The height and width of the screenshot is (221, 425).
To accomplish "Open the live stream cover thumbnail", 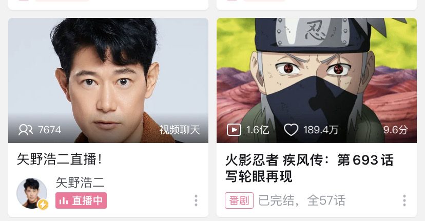I will (108, 81).
